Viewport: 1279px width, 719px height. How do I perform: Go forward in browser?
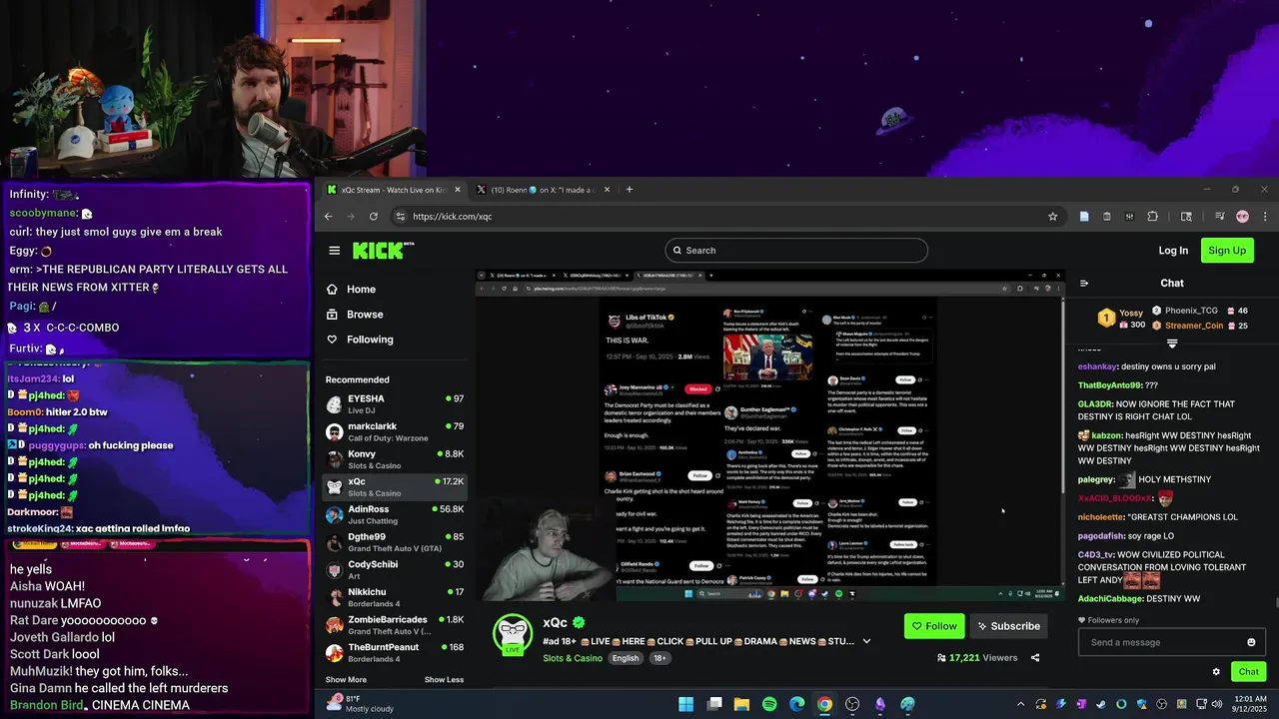[x=351, y=217]
